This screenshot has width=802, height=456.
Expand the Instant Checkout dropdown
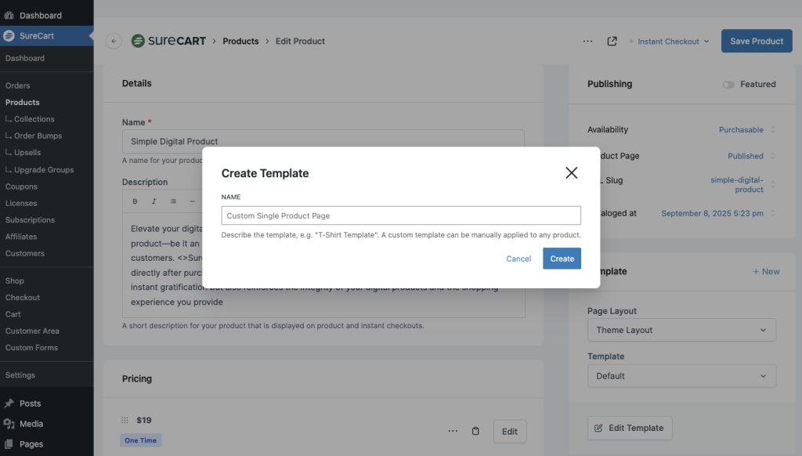[673, 42]
